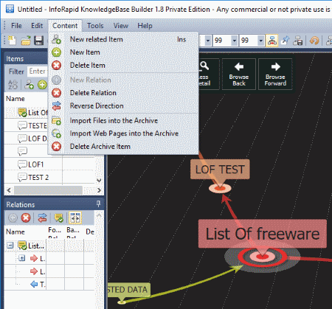Open the first 99 combo box dropdown arrow
Screen dimensions: 332x309
coord(235,41)
